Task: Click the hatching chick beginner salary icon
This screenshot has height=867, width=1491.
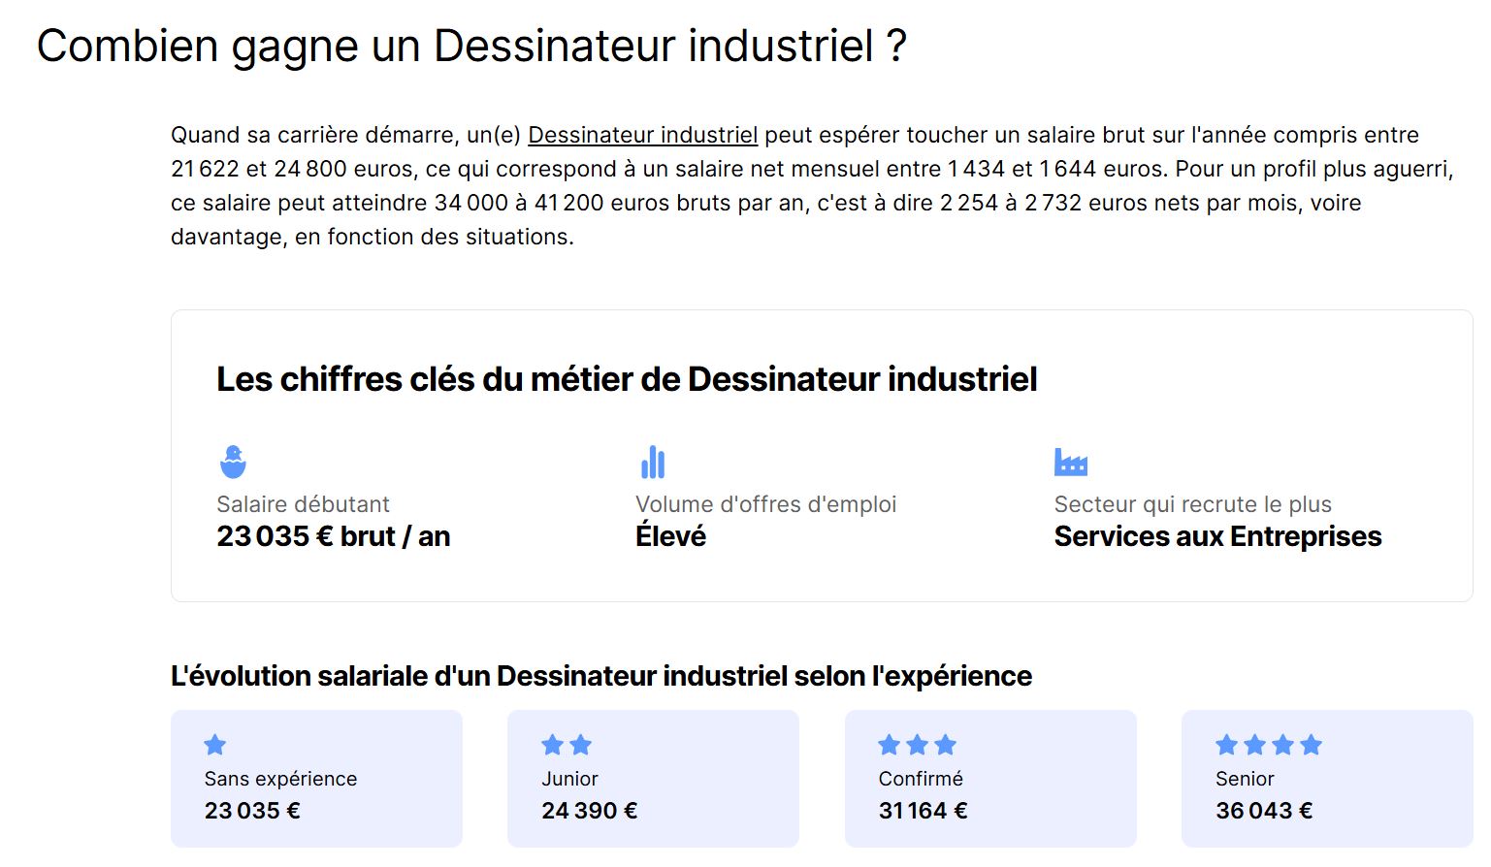Action: [x=233, y=462]
